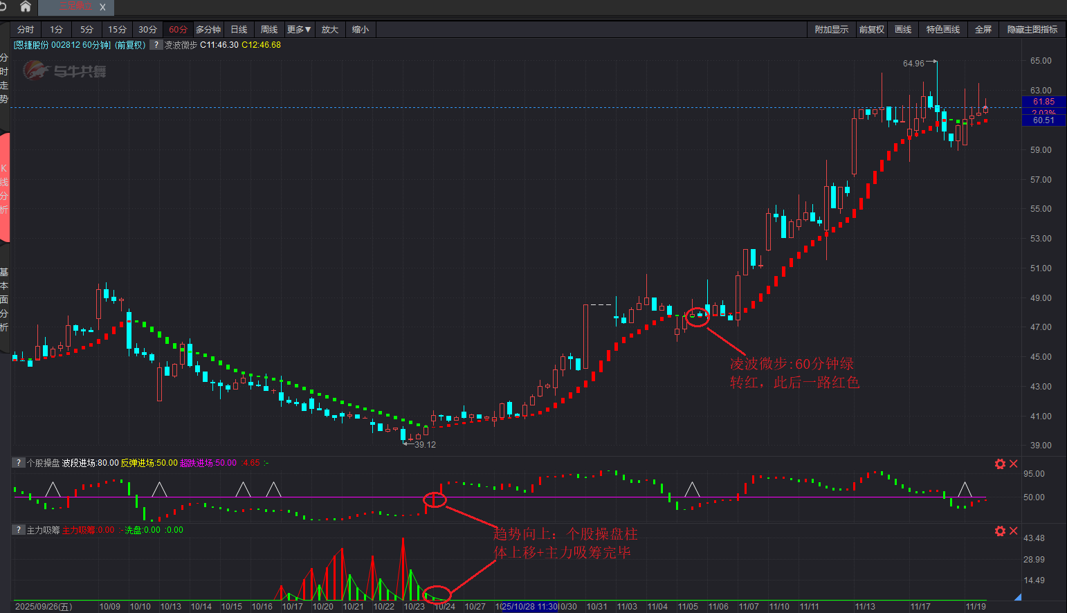Open the 特色画线 drawing tools menu
This screenshot has height=613, width=1067.
coord(942,30)
